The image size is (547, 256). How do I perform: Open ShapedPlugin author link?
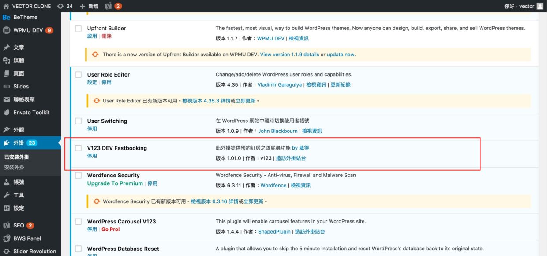pyautogui.click(x=274, y=231)
